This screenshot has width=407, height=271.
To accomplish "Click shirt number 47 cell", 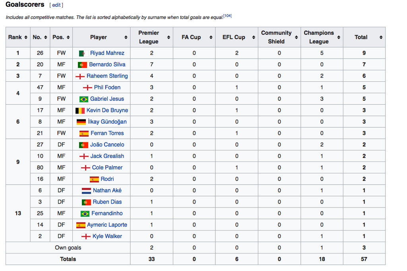I will [40, 87].
